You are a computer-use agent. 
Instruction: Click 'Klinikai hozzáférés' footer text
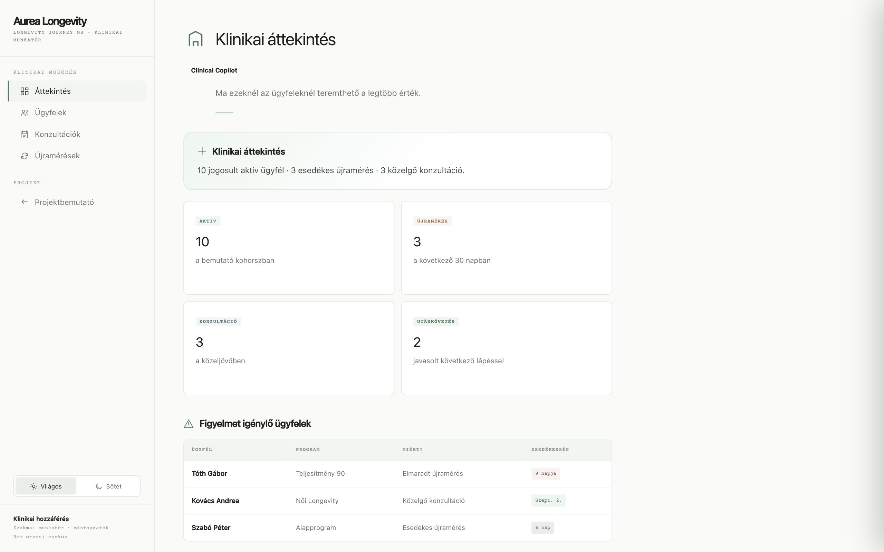[41, 519]
